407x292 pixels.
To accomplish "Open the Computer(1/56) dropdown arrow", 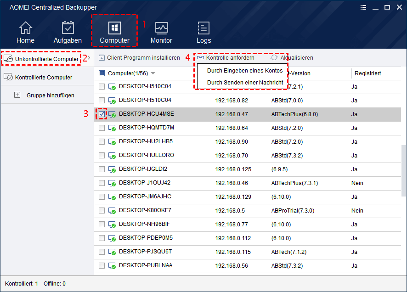I will pyautogui.click(x=153, y=73).
